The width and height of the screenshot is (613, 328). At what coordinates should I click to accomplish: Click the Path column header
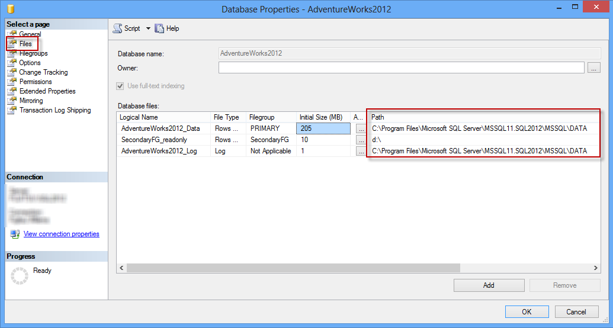click(484, 117)
